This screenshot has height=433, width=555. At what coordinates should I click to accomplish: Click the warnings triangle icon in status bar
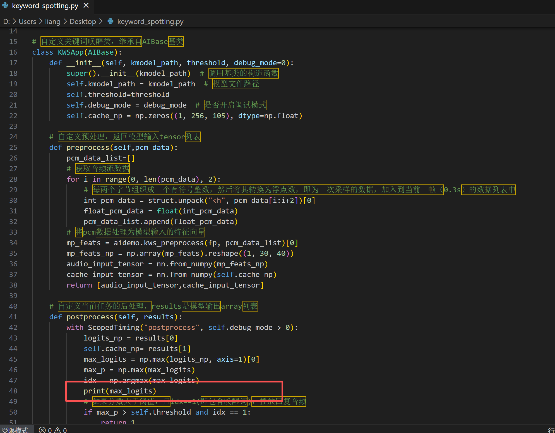tap(57, 430)
